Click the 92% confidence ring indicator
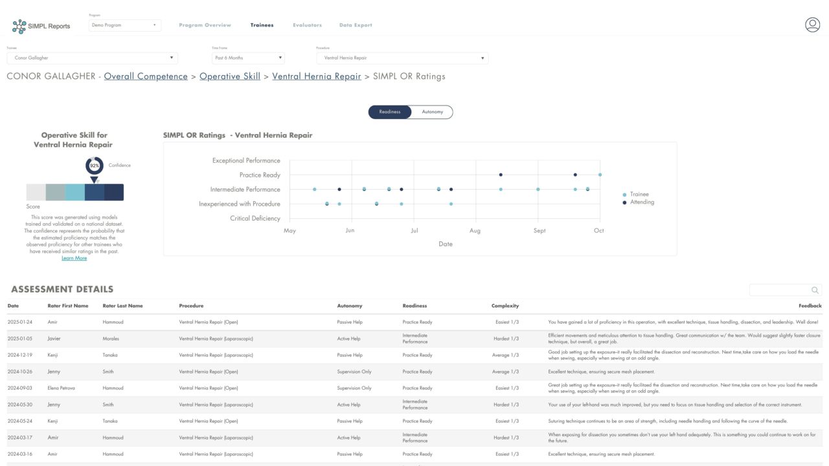Screen dimensions: 829x466 click(x=95, y=166)
